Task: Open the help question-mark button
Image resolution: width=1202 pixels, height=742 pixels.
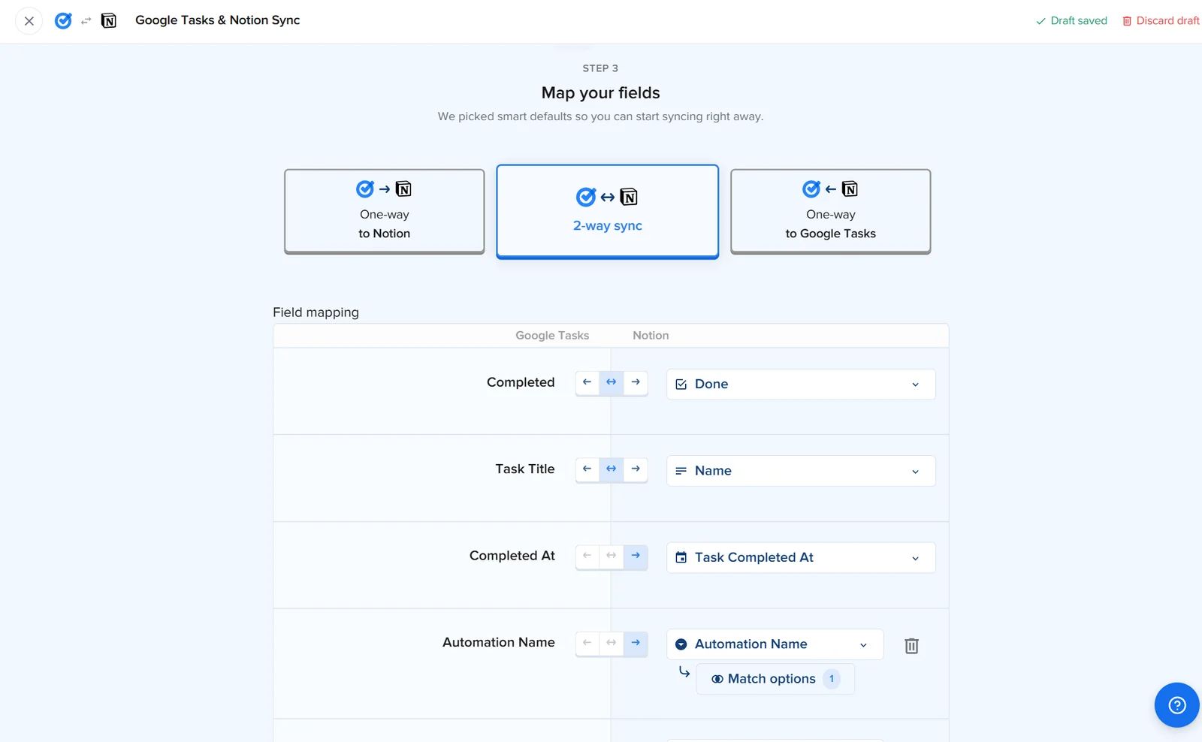Action: point(1176,704)
